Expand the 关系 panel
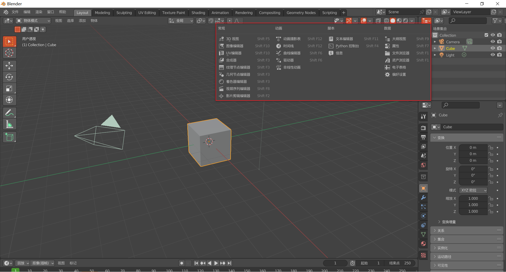The image size is (506, 272). pos(467,231)
